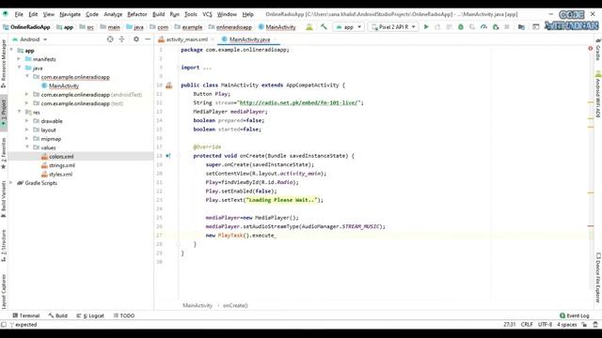602x338 pixels.
Task: Open the app run configuration dropdown
Action: tap(349, 27)
